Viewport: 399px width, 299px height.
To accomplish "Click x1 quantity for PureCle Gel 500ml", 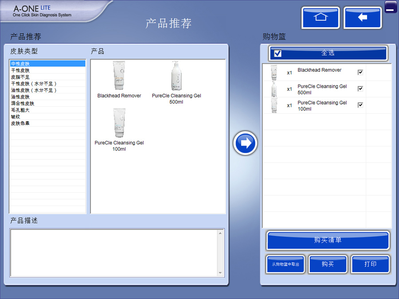I will pyautogui.click(x=289, y=89).
